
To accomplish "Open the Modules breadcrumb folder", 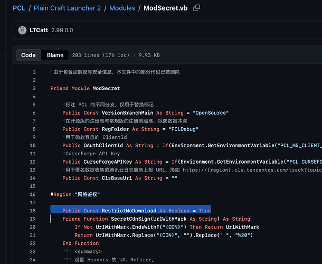I will pyautogui.click(x=122, y=8).
